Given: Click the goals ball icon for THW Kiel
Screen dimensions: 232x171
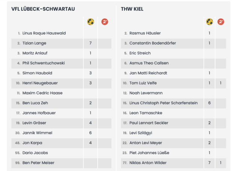Looking at the screenshot, I should tap(210, 22).
